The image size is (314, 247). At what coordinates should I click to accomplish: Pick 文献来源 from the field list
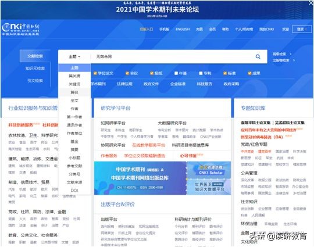[x=74, y=182]
